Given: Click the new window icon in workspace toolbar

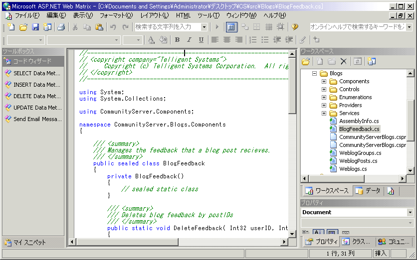Looking at the screenshot, I should tap(371, 61).
